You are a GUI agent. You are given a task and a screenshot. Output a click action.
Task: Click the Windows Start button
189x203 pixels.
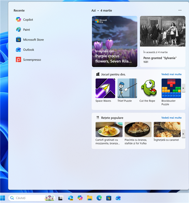tap(3, 198)
